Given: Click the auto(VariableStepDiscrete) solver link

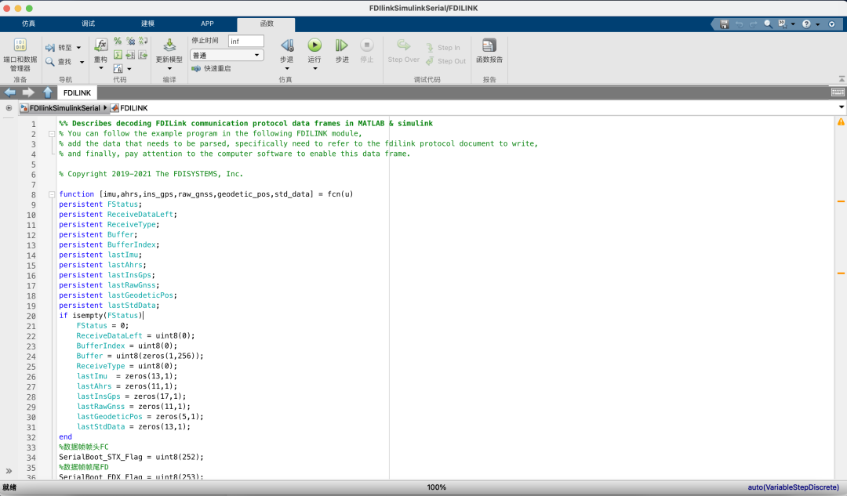Looking at the screenshot, I should coord(792,487).
